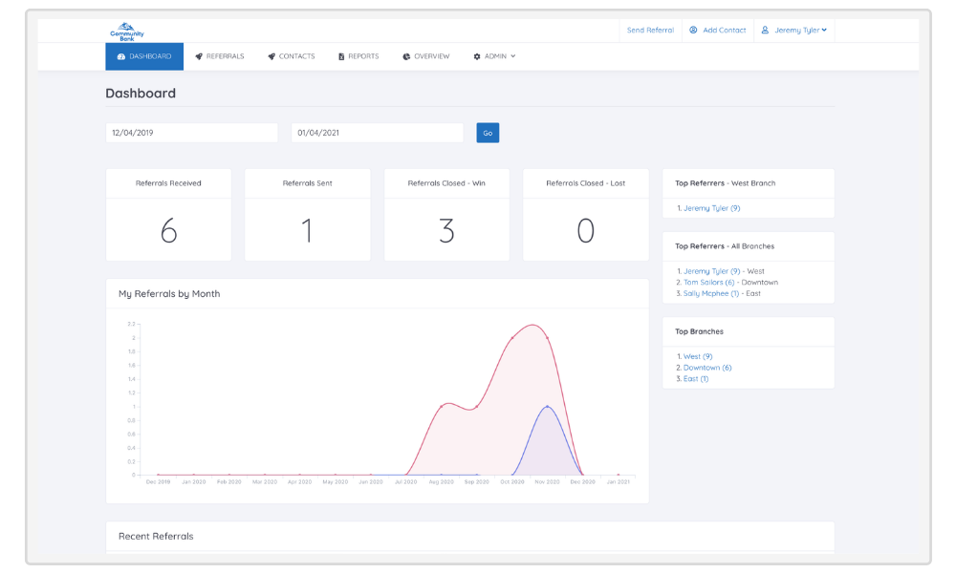Click the Referrals rocket icon

point(199,56)
